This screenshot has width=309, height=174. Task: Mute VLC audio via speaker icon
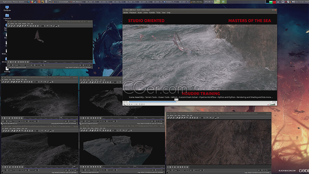268,104
